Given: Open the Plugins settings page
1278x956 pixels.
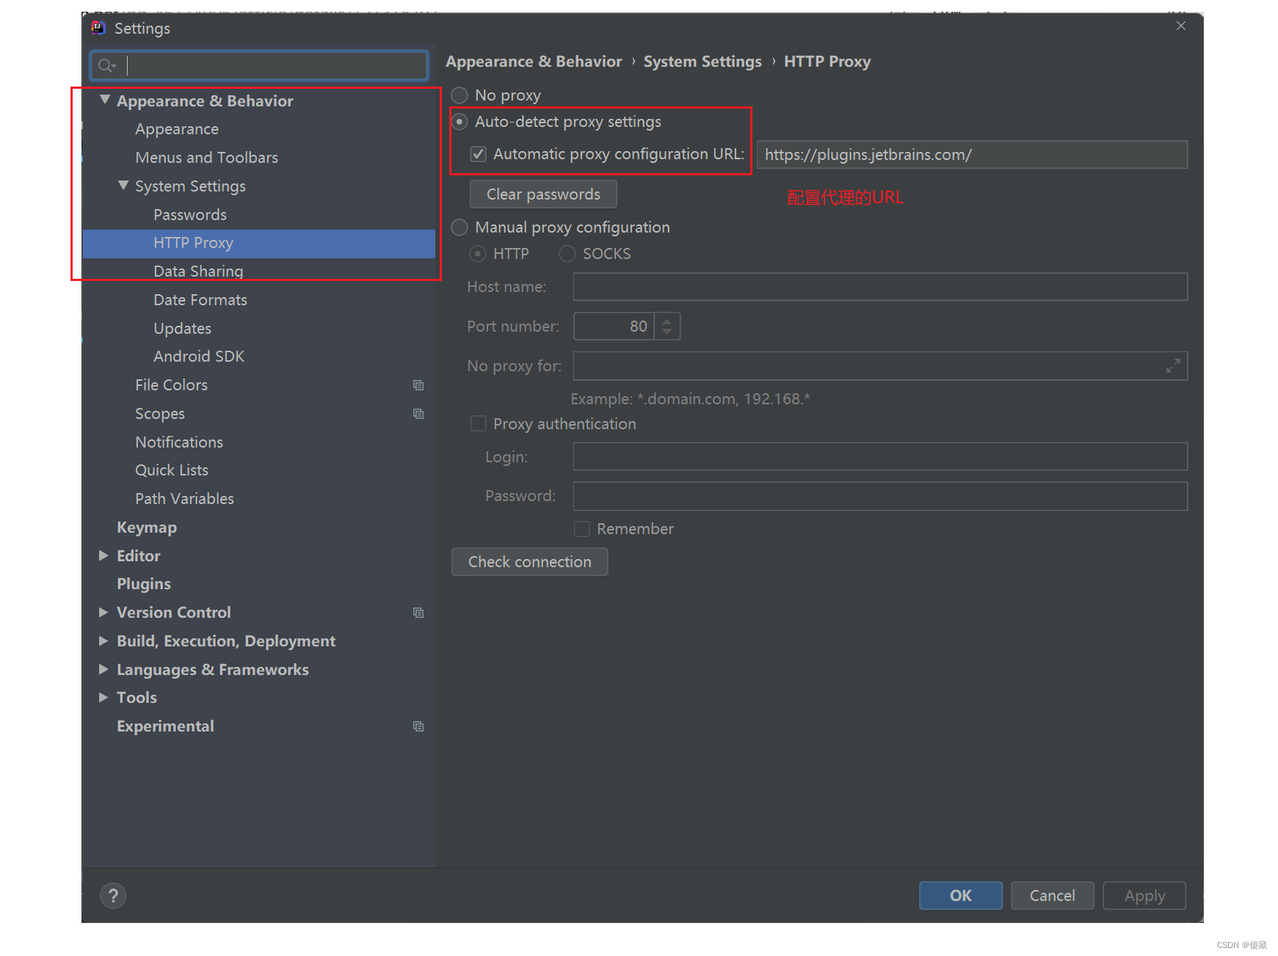Looking at the screenshot, I should (144, 584).
